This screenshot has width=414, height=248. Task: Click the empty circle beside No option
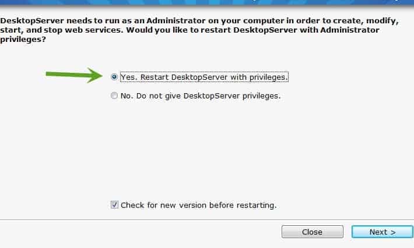114,95
